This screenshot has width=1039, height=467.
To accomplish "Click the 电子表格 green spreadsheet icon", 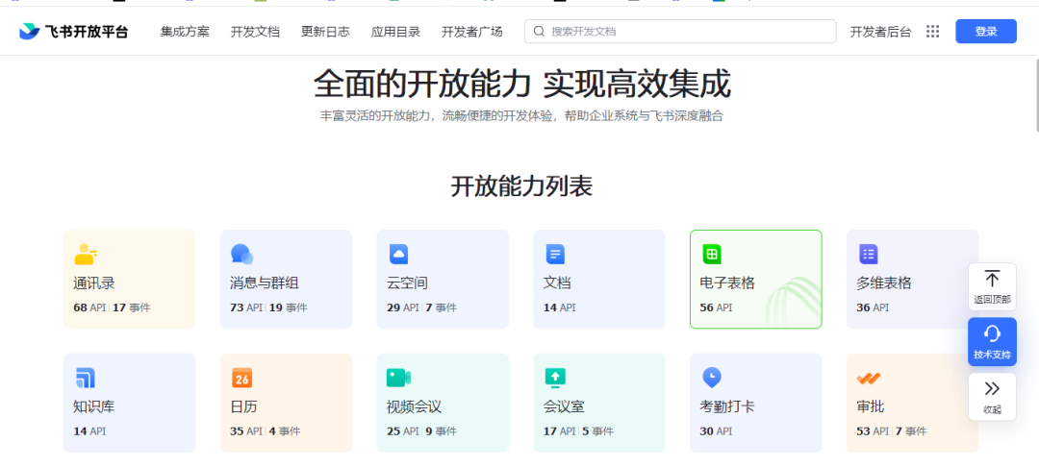I will coord(712,254).
